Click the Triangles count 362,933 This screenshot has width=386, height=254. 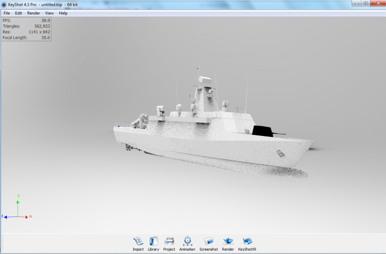(x=42, y=26)
